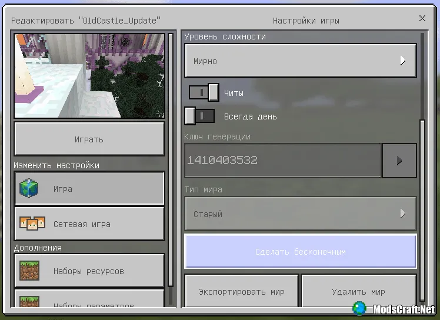Click Экспортировать мир button

(x=242, y=292)
